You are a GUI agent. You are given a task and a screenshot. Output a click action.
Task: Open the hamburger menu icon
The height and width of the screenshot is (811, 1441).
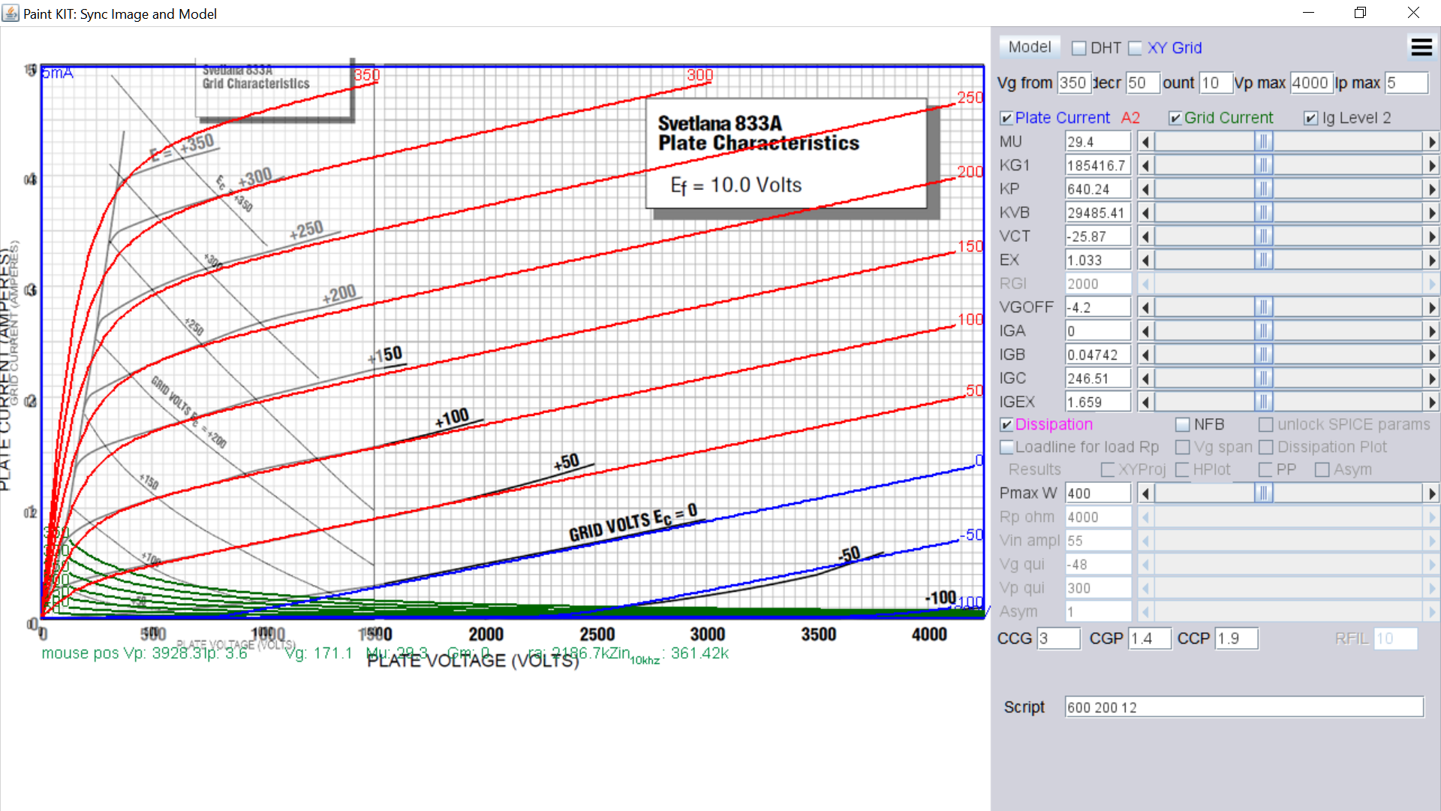pos(1421,47)
